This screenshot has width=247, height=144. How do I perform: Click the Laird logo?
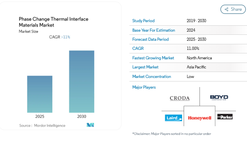173,118
